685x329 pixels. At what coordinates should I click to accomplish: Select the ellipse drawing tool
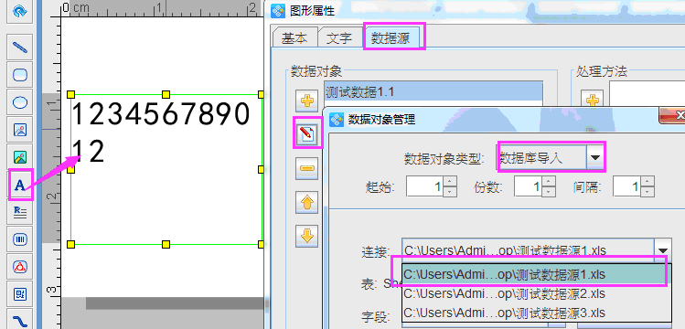20,102
